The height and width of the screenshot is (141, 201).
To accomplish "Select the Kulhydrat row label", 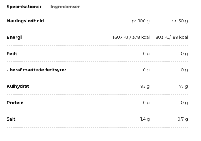I will click(18, 86).
